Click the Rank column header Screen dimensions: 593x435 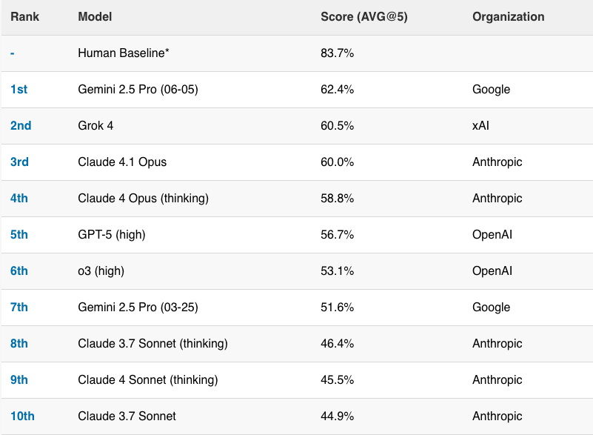coord(24,17)
